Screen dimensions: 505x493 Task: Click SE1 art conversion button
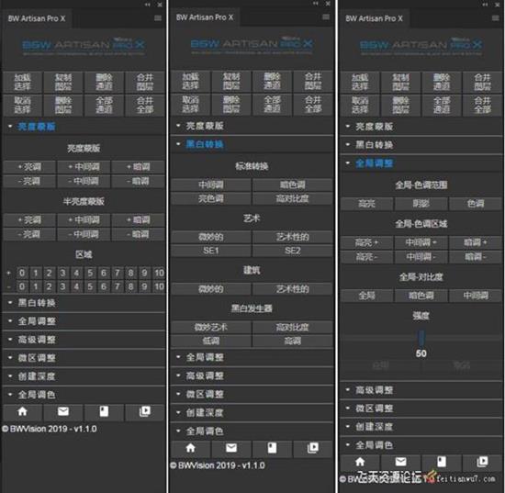pyautogui.click(x=211, y=251)
